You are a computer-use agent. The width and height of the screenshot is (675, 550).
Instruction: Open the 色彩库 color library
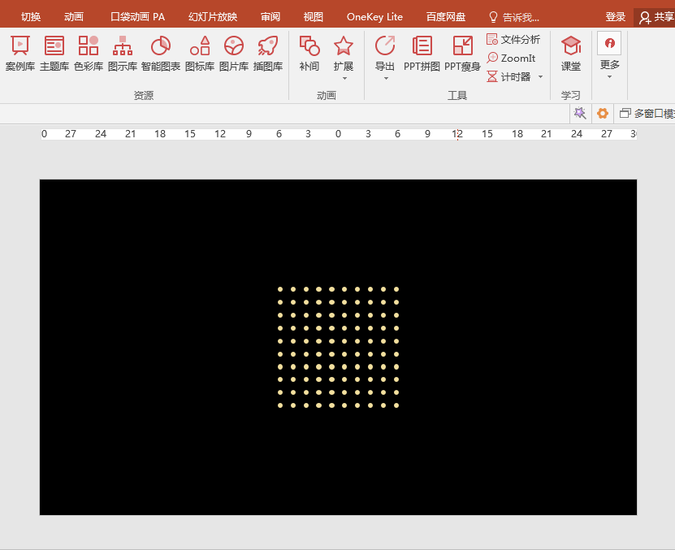(x=89, y=54)
